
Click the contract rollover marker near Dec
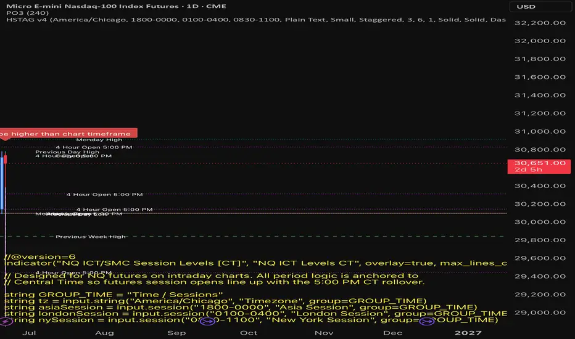coord(426,321)
